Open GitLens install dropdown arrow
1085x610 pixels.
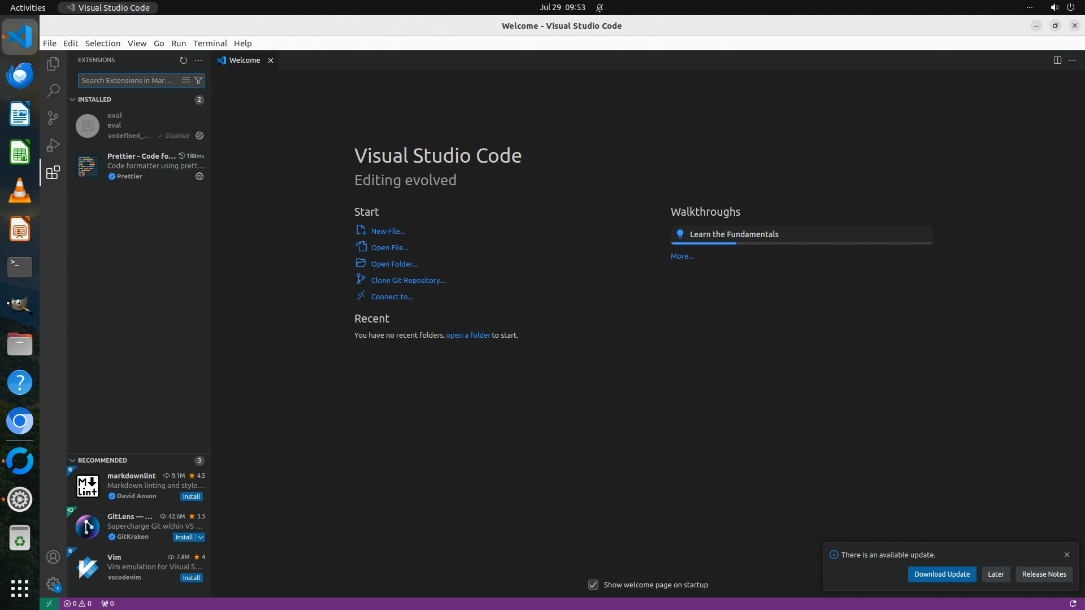click(201, 537)
